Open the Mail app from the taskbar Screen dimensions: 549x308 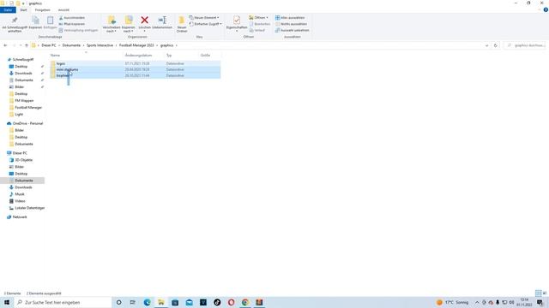pos(189,302)
